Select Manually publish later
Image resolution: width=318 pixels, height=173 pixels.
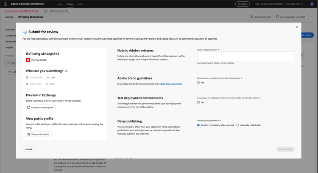pyautogui.click(x=237, y=125)
